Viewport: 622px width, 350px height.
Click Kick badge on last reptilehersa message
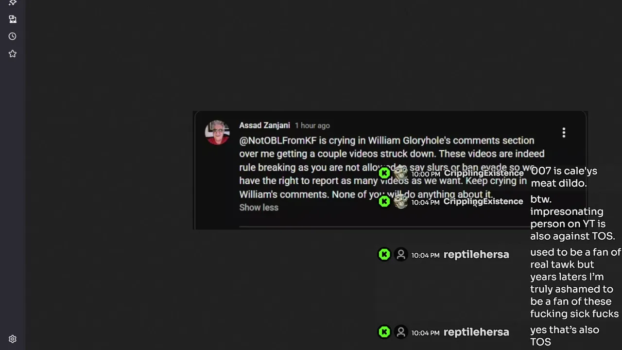click(384, 332)
